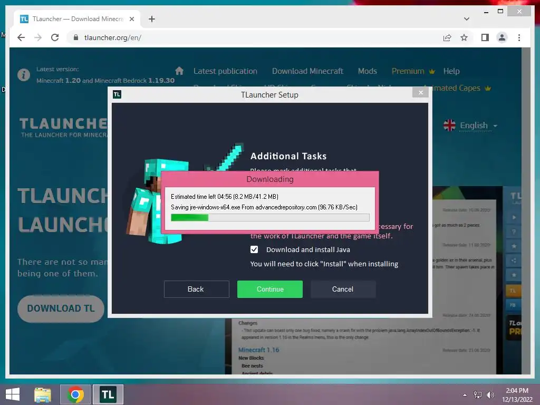Image resolution: width=540 pixels, height=405 pixels.
Task: Click the TL icon in setup title bar
Action: click(117, 94)
